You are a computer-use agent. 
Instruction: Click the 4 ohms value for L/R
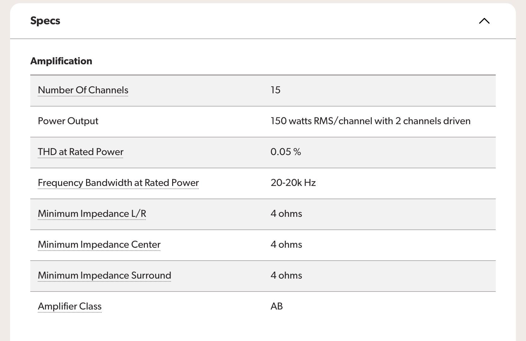286,214
